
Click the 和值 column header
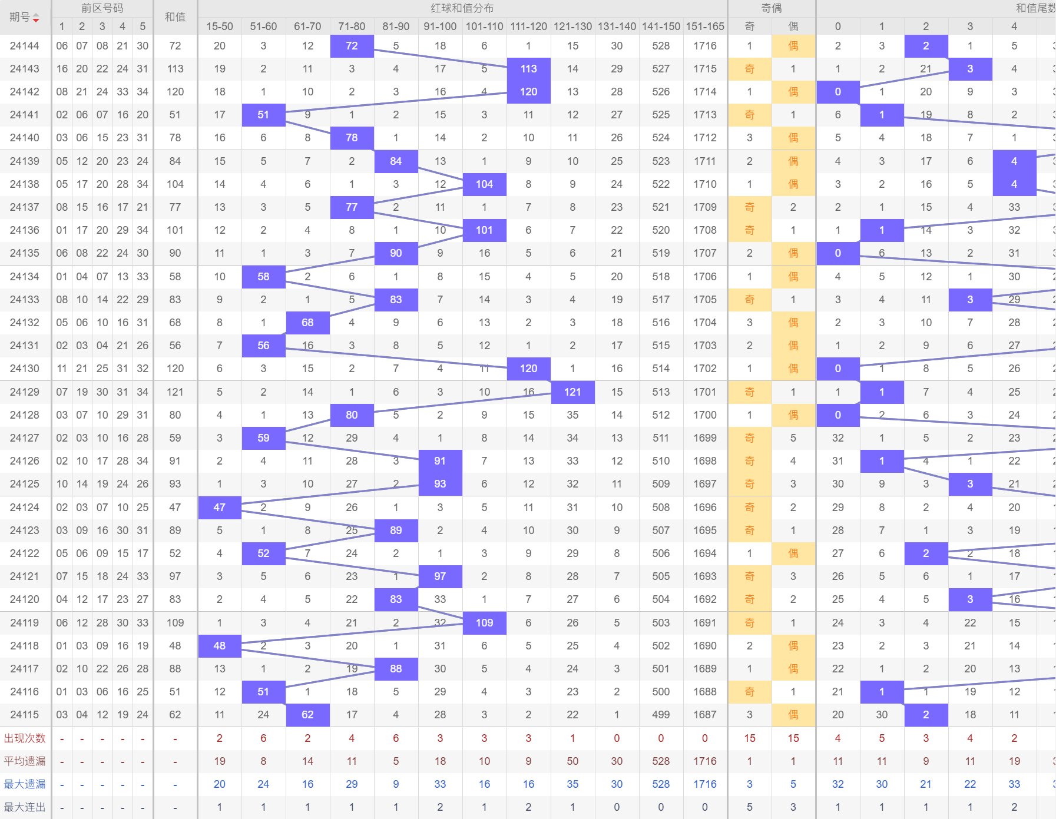(175, 17)
